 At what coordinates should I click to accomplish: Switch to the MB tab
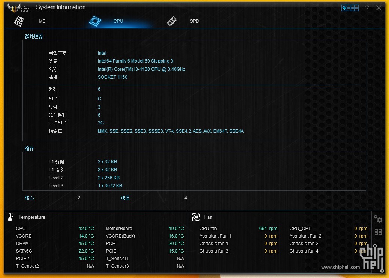pos(42,21)
